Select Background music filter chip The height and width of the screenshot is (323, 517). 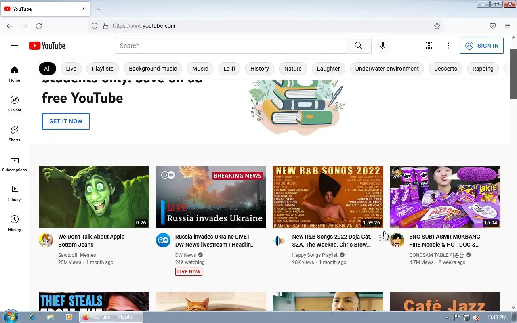(x=153, y=69)
